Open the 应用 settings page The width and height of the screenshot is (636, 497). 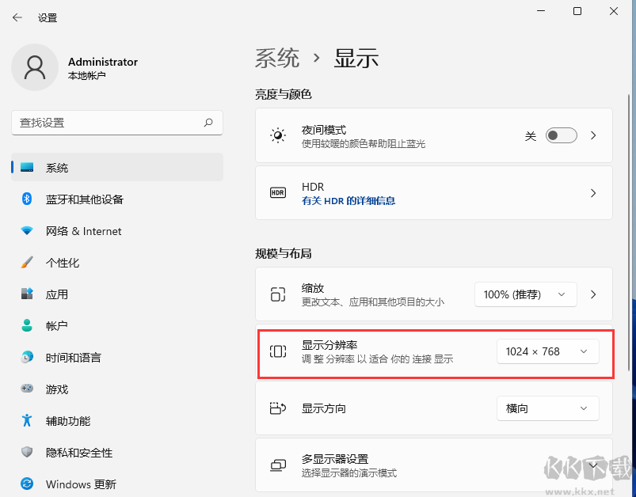[x=117, y=294]
